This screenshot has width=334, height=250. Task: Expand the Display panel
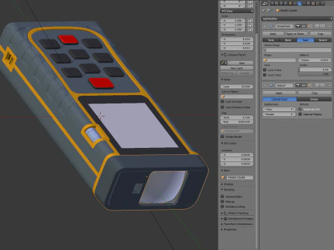pos(222,184)
